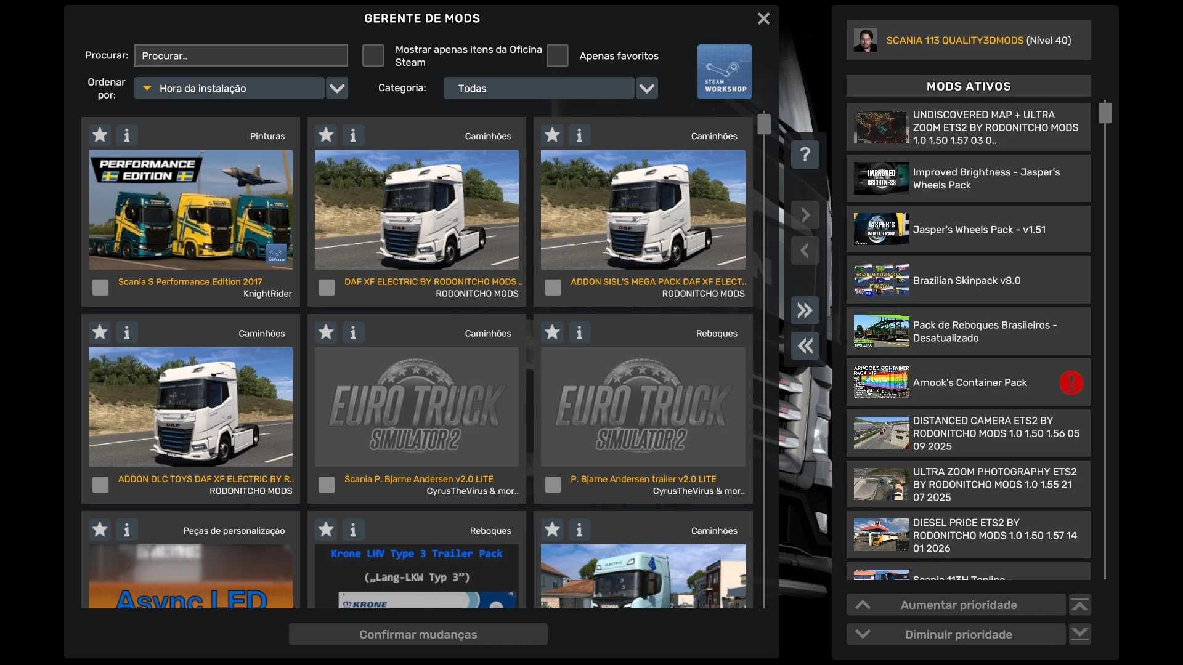The width and height of the screenshot is (1183, 665).
Task: Click single right arrow activate mod
Action: 805,215
